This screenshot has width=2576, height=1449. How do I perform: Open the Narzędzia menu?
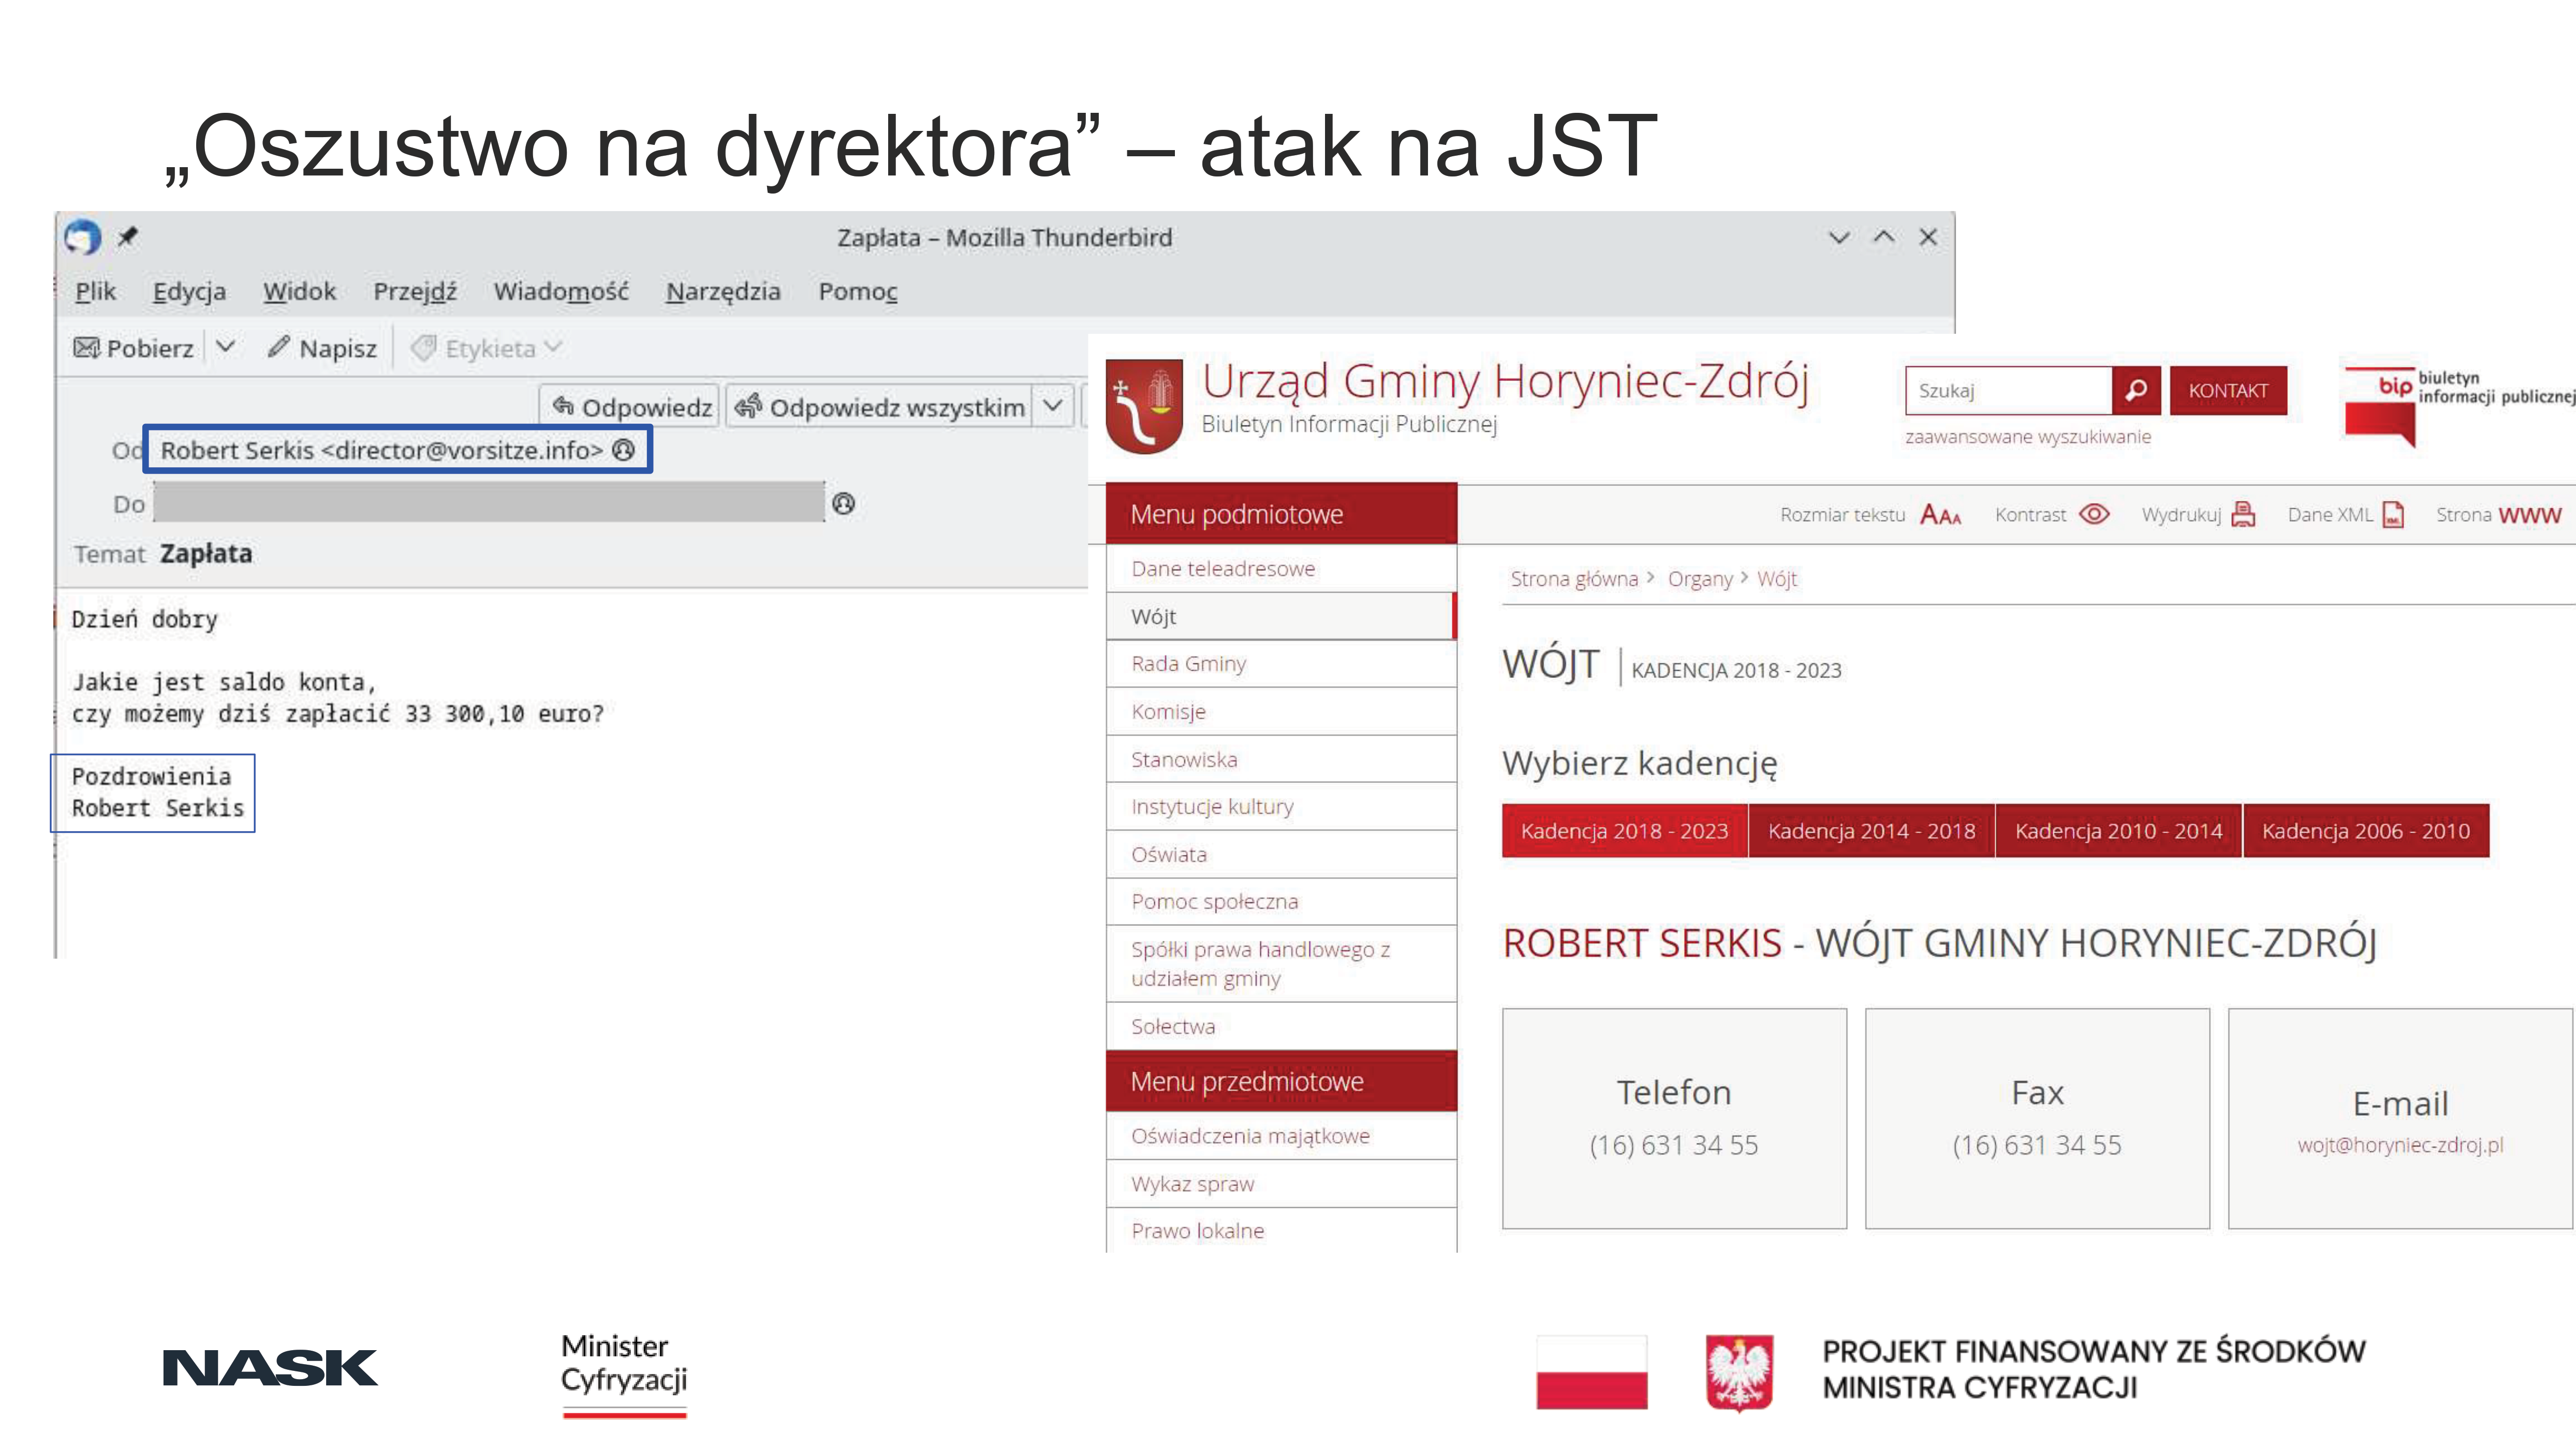[723, 291]
